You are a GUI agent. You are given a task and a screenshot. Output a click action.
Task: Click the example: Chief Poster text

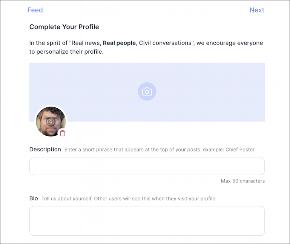click(x=229, y=150)
